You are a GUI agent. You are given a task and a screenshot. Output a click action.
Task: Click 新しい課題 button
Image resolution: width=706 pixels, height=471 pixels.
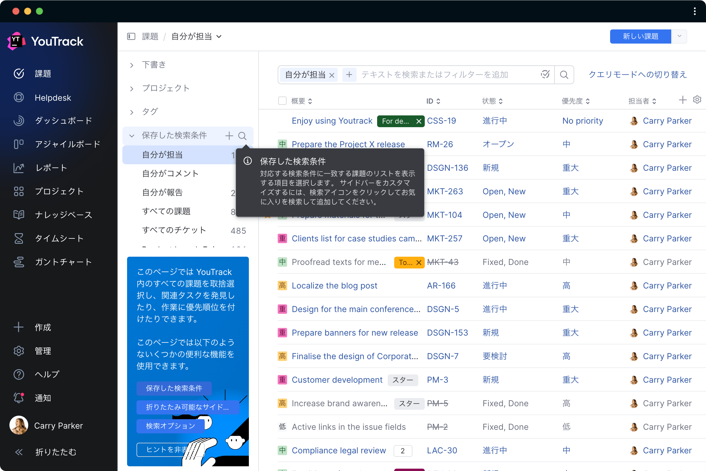coord(641,36)
